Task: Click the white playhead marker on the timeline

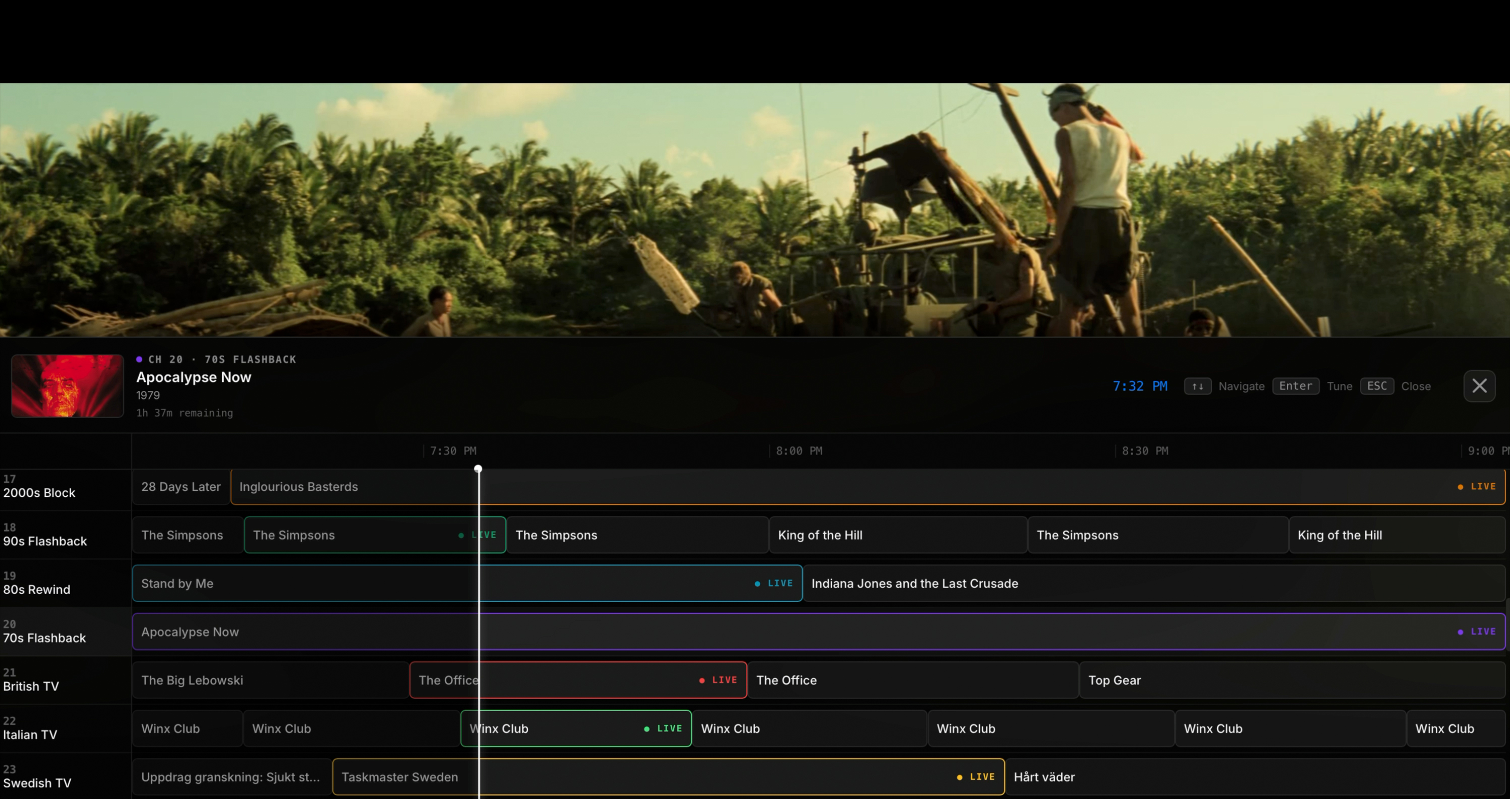Action: click(x=478, y=469)
